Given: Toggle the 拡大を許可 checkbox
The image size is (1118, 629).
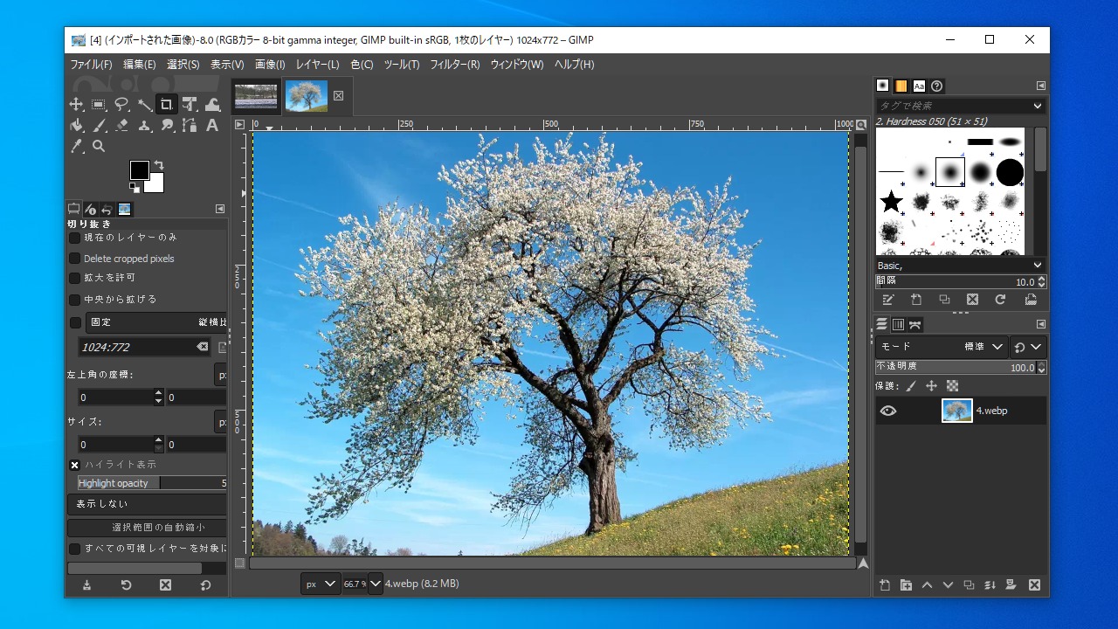Looking at the screenshot, I should pyautogui.click(x=75, y=278).
